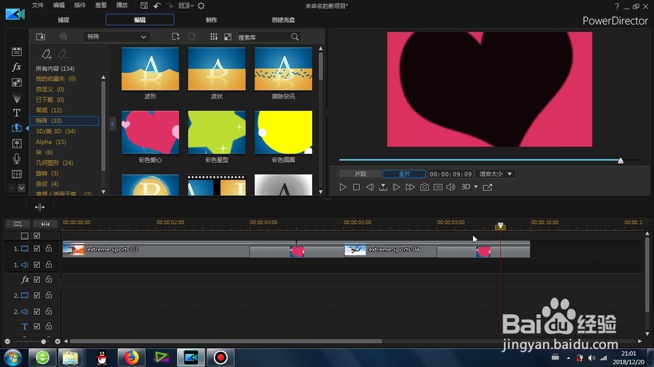Select the 几何图形 (24) category
The height and width of the screenshot is (367, 654).
click(54, 163)
